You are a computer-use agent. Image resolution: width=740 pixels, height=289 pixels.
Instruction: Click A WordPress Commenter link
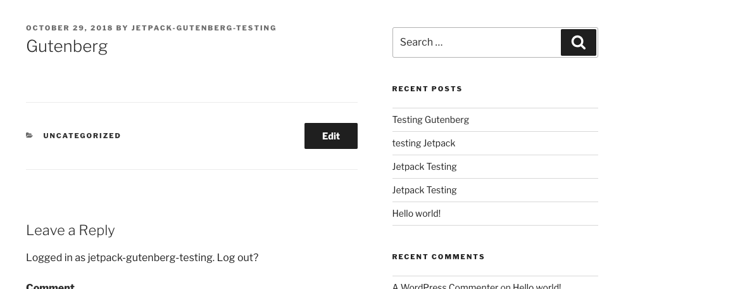click(x=444, y=286)
